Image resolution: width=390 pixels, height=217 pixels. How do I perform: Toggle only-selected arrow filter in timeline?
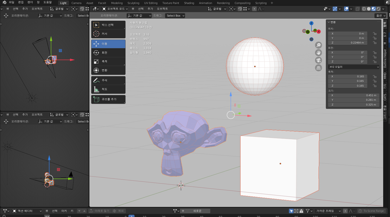pos(291,211)
